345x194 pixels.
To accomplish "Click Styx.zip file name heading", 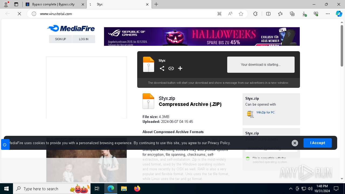I will coord(167,98).
